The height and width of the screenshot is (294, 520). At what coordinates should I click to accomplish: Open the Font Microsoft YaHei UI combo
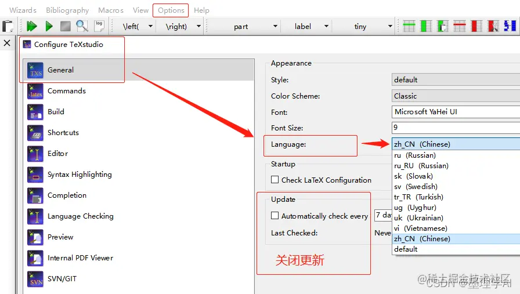(x=456, y=112)
